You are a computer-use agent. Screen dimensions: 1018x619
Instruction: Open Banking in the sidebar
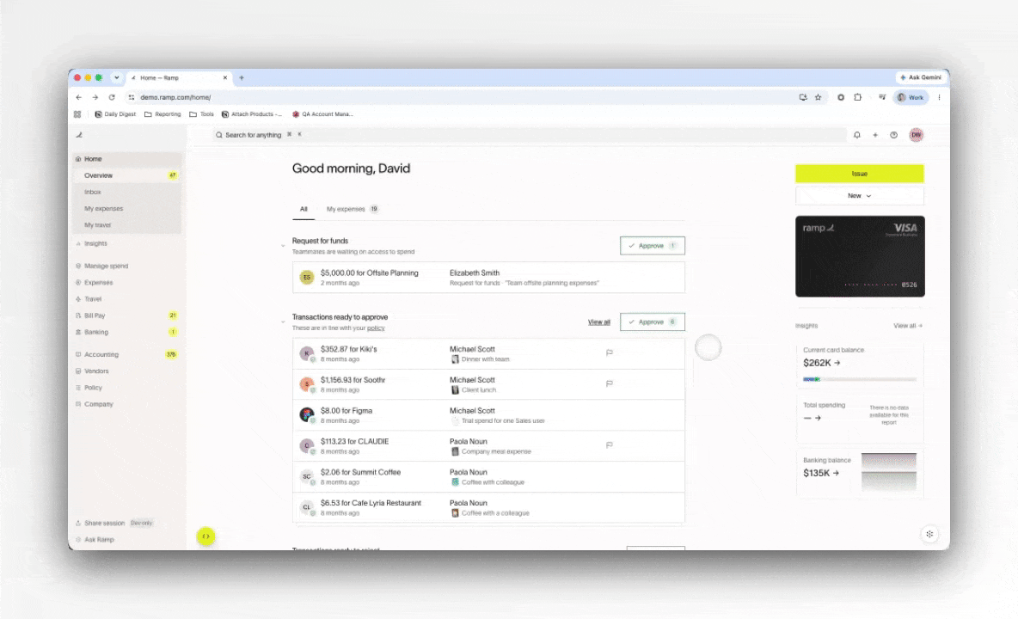coord(127,332)
